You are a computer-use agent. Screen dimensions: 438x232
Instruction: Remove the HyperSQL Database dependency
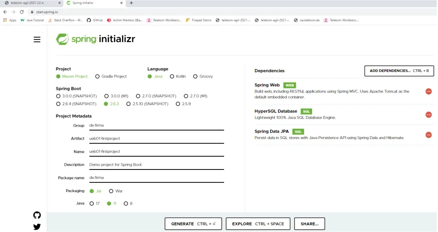(429, 115)
